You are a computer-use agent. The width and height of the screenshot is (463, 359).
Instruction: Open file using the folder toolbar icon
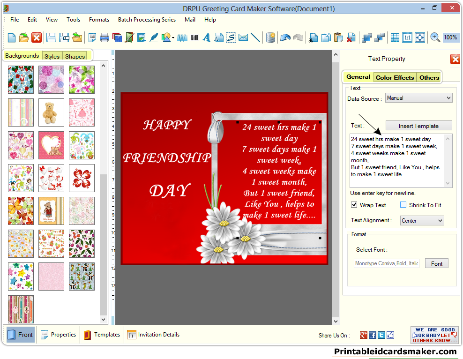24,37
